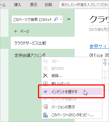This screenshot has height=122, width=109.
Task: Click the page date 2015年8月 text
Action: pyautogui.click(x=99, y=29)
